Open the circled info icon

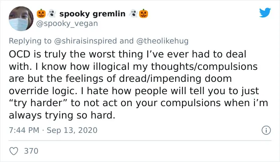[266, 130]
